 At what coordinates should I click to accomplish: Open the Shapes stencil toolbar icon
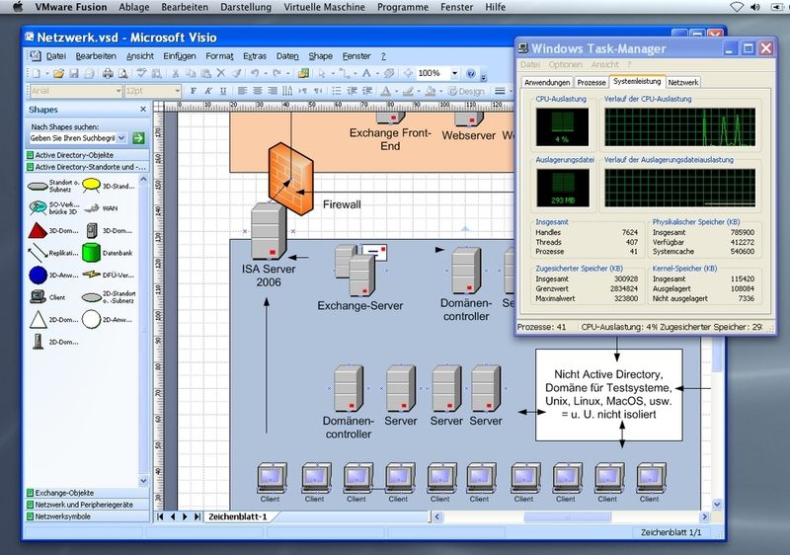click(303, 73)
